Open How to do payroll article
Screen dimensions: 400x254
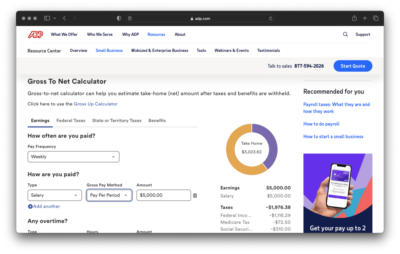pyautogui.click(x=321, y=124)
